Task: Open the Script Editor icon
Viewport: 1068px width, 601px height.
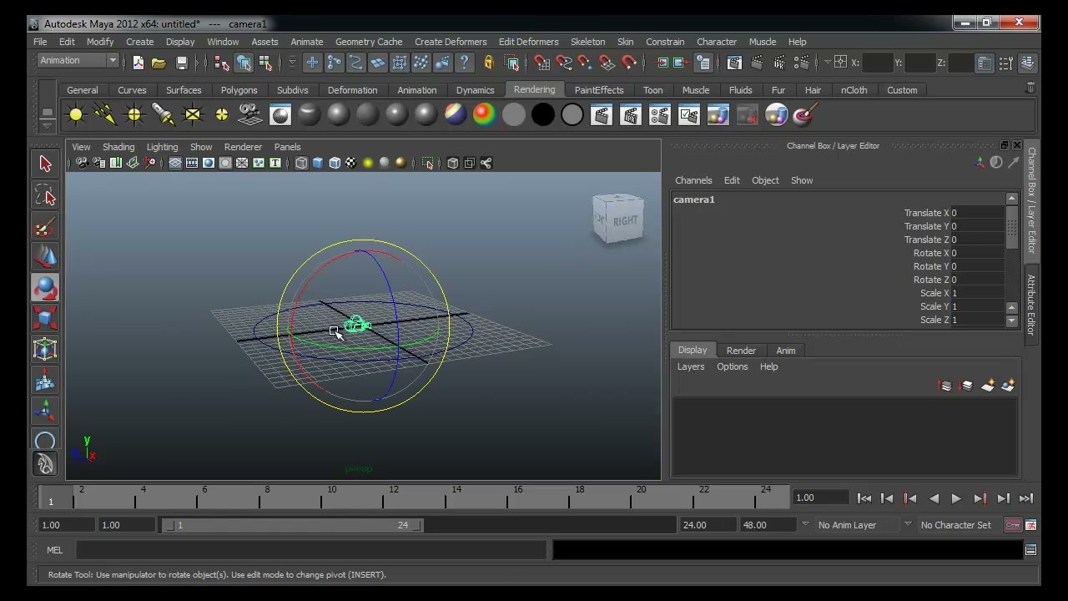Action: [1030, 550]
